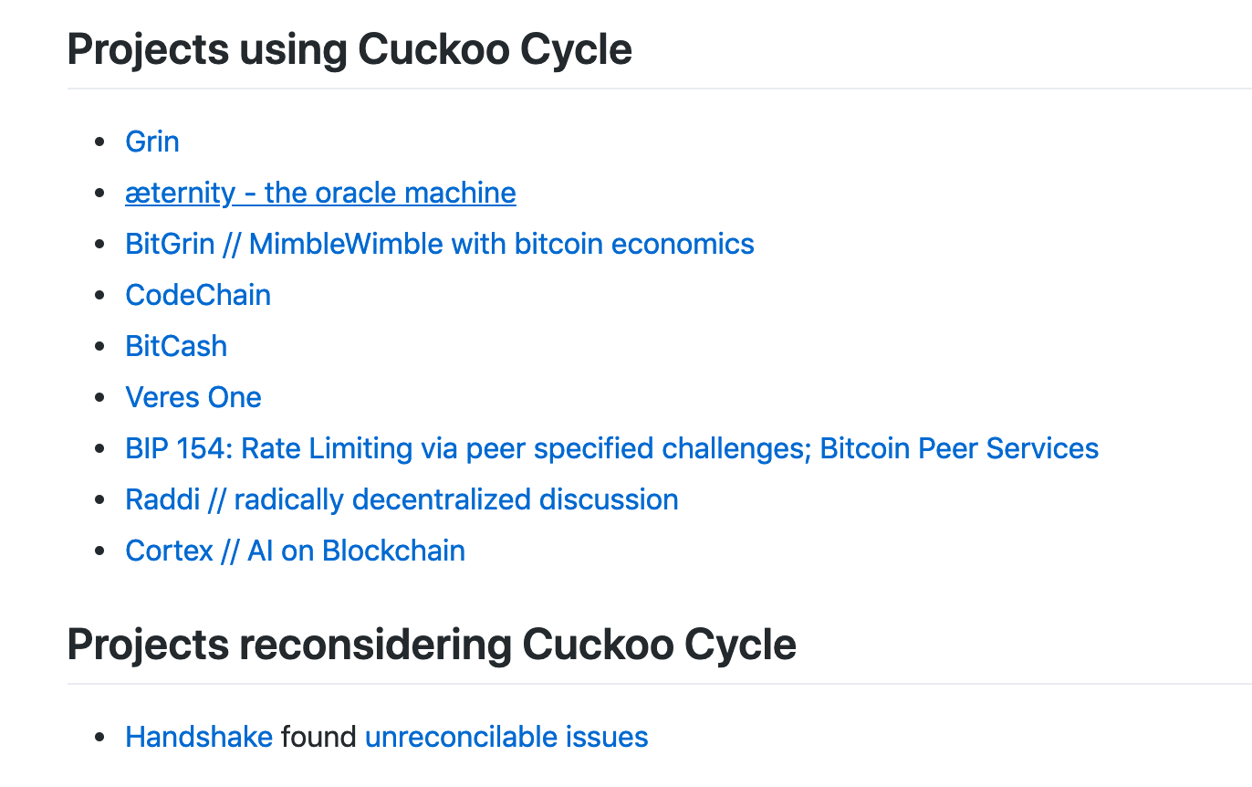This screenshot has height=787, width=1252.
Task: Go to Raddi radically decentralized discussion link
Action: [x=402, y=499]
